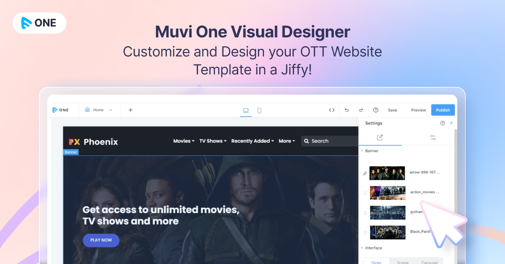505x264 pixels.
Task: Select the Banner label tag
Action: pos(71,152)
